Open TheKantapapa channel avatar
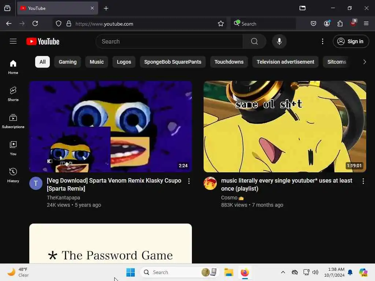The width and height of the screenshot is (375, 281). point(36,183)
